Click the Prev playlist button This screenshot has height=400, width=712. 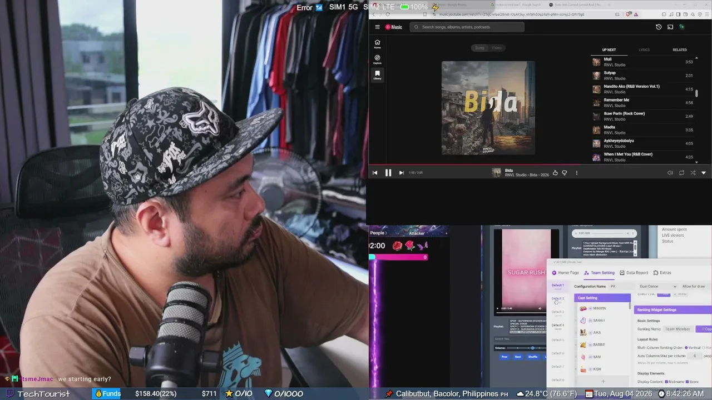click(505, 357)
